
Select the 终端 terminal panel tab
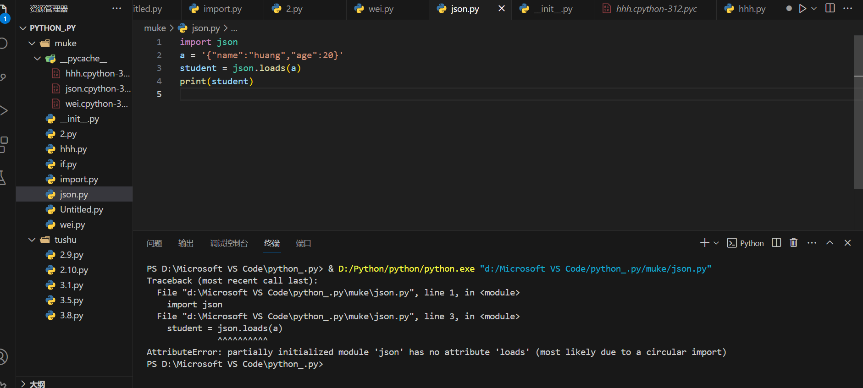click(x=272, y=243)
